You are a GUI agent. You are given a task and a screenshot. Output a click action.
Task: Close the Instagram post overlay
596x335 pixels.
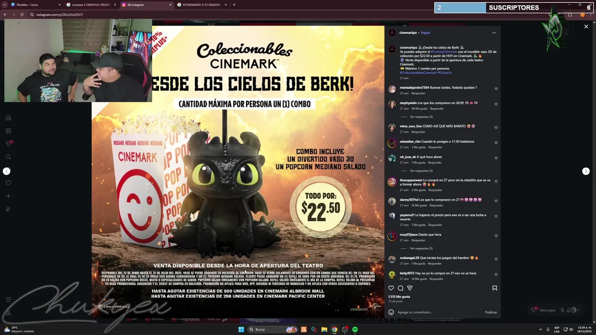click(x=586, y=27)
